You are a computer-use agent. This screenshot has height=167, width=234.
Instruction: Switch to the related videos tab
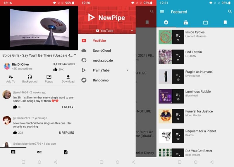point(39,152)
